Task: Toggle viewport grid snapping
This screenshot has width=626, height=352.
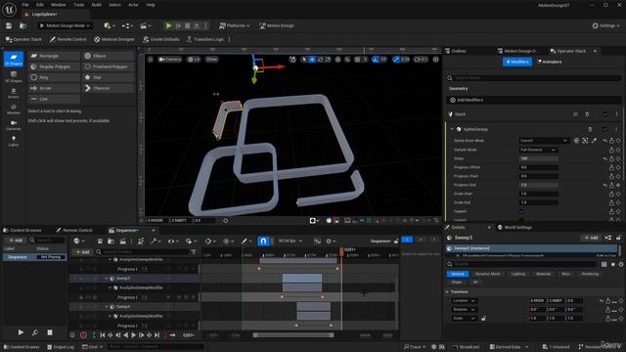Action: tap(358, 59)
